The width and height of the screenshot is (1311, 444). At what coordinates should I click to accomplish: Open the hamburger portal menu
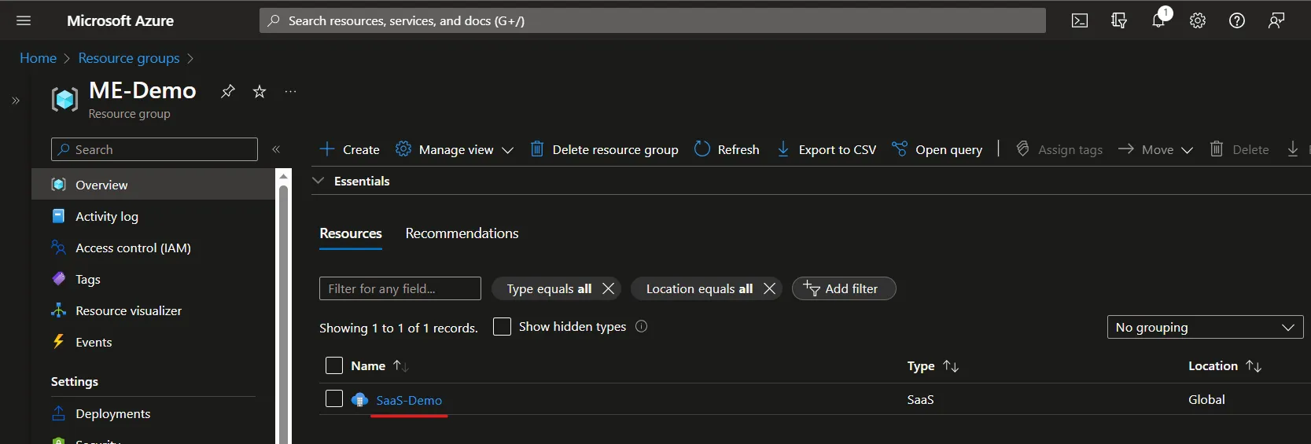click(x=24, y=20)
